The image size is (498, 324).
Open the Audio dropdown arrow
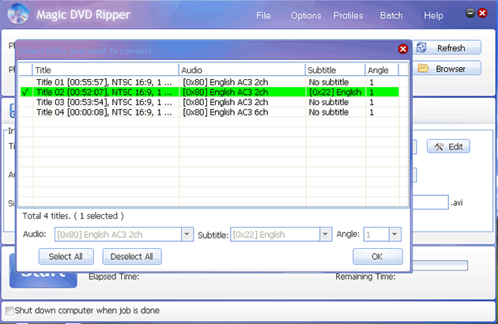point(187,235)
